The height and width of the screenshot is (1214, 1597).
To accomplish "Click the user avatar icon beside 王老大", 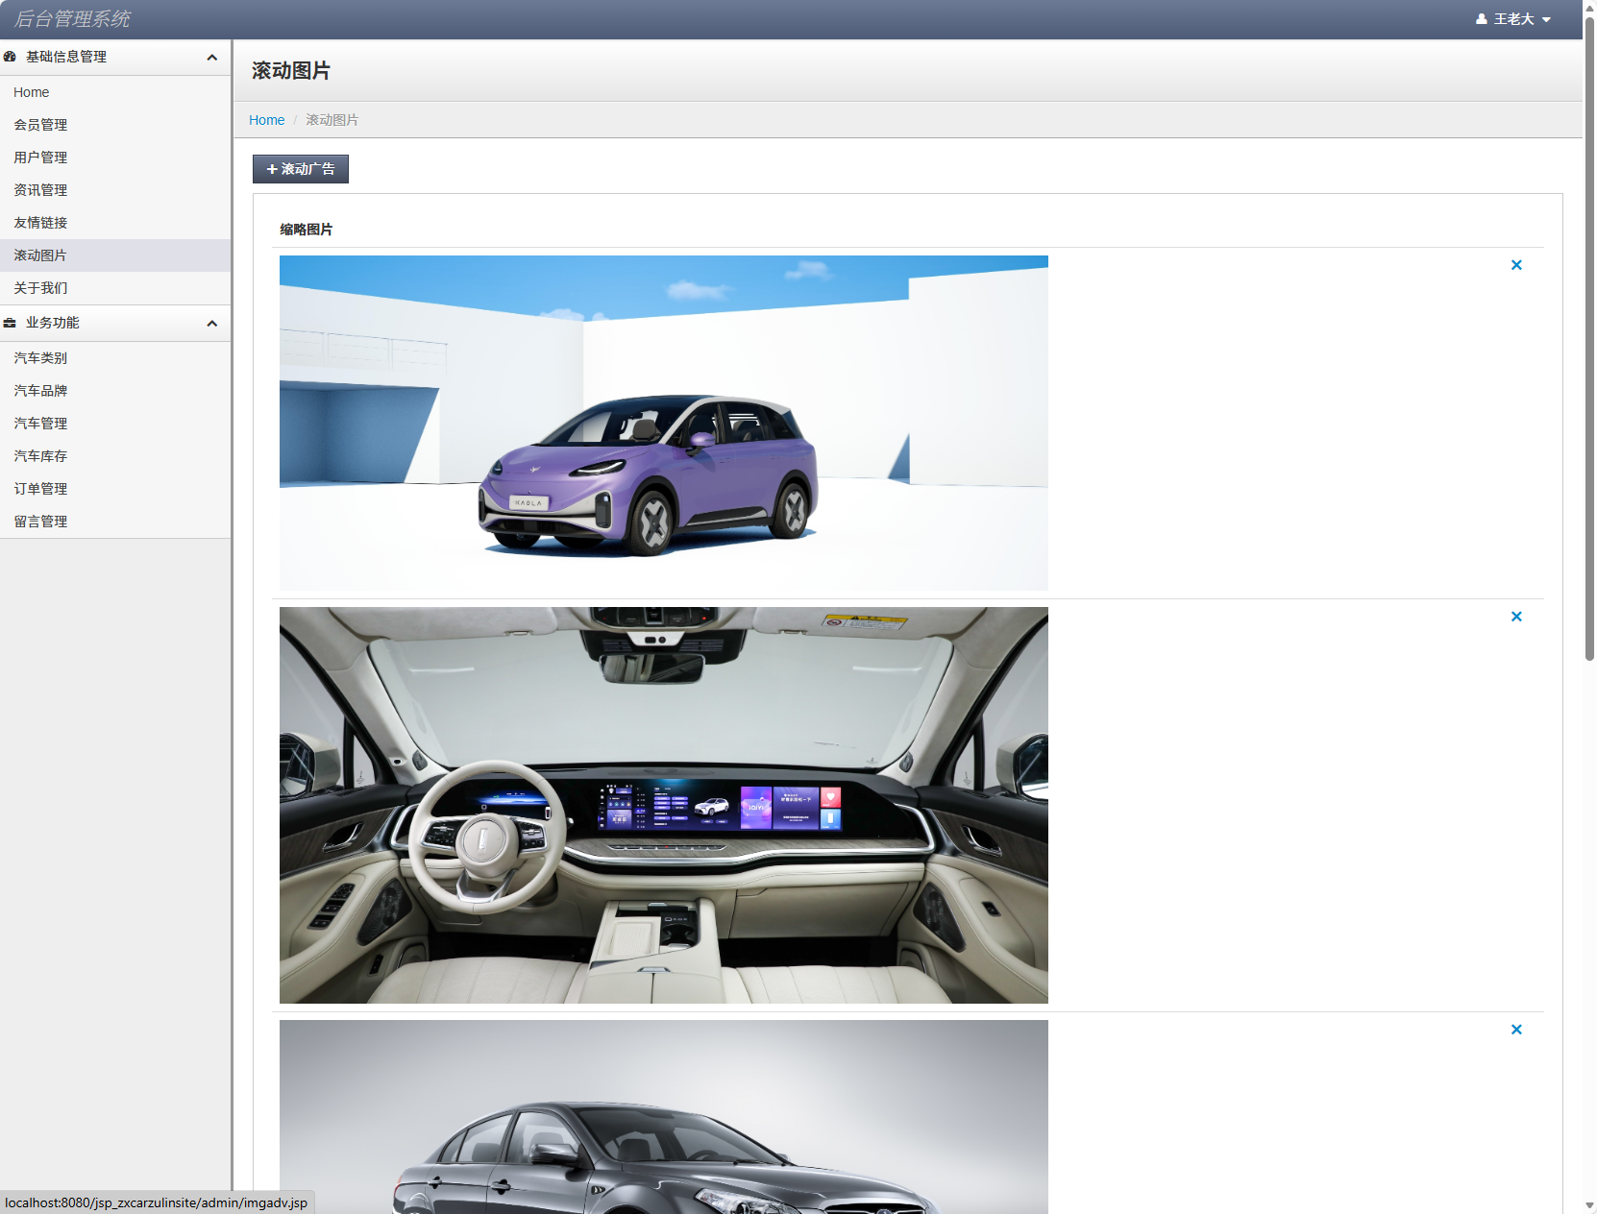I will pyautogui.click(x=1481, y=19).
